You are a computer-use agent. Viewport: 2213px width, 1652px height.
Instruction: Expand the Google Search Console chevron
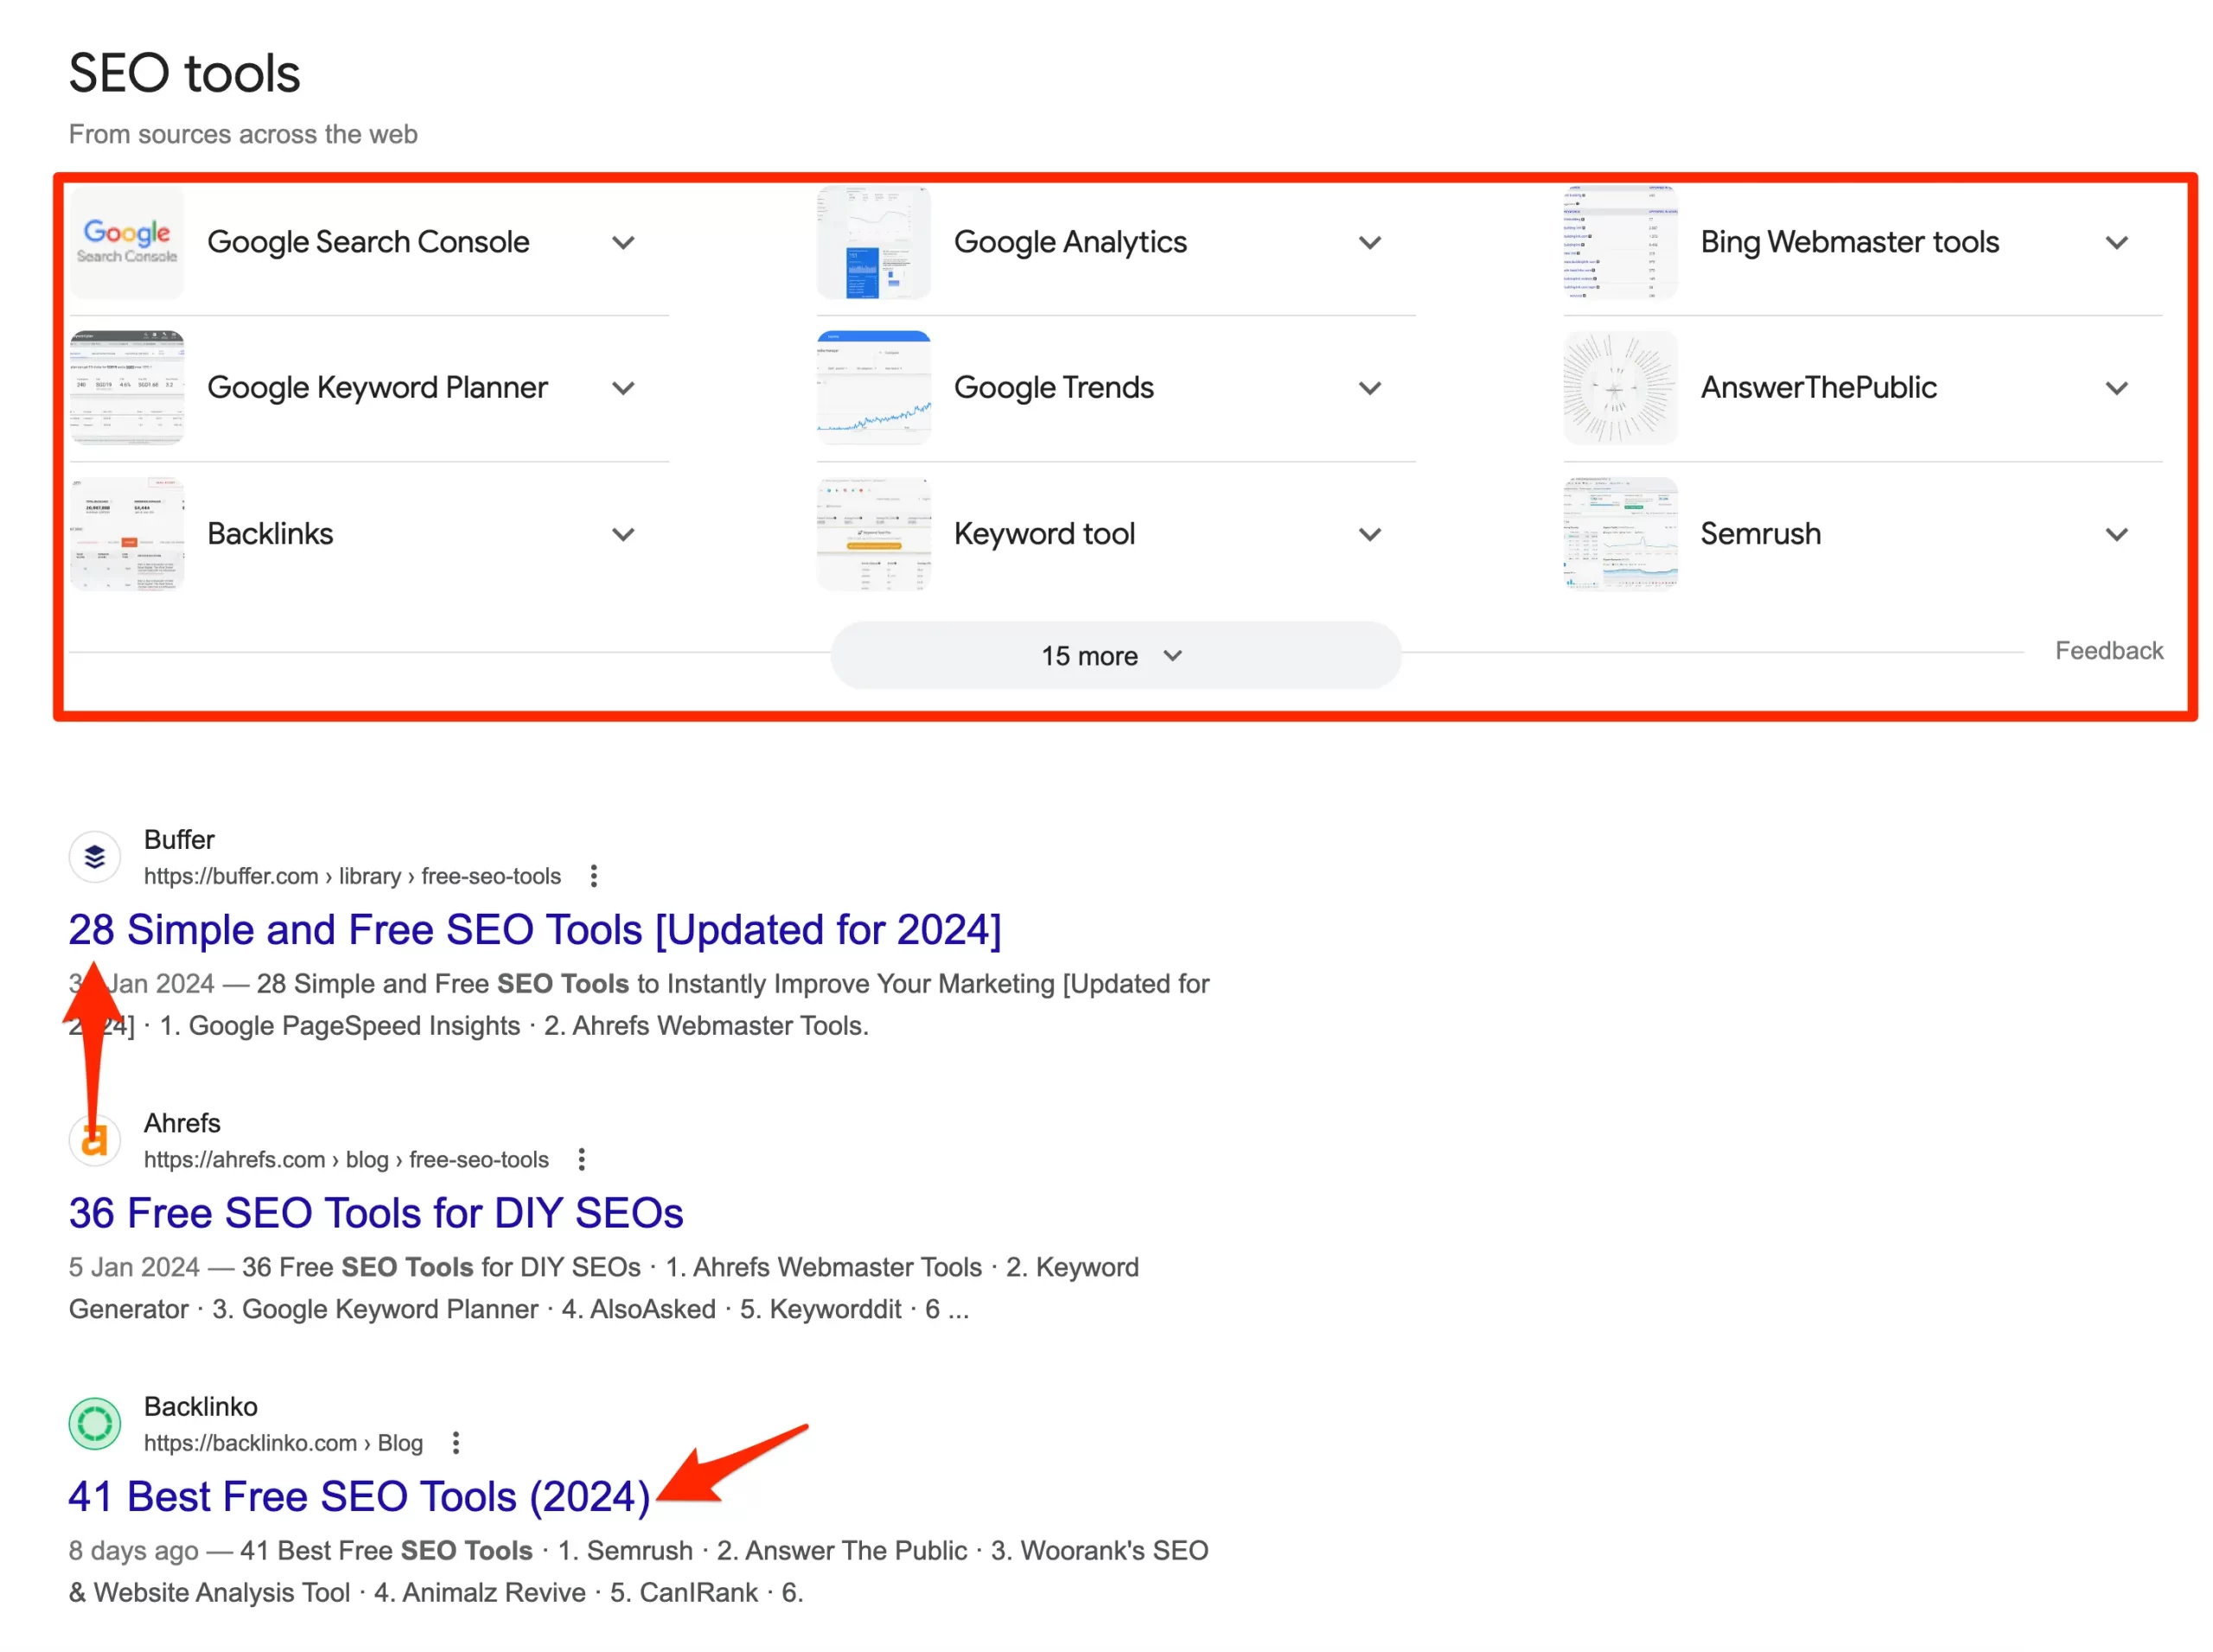coord(623,242)
